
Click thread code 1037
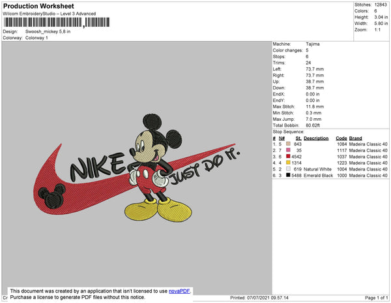pos(342,157)
